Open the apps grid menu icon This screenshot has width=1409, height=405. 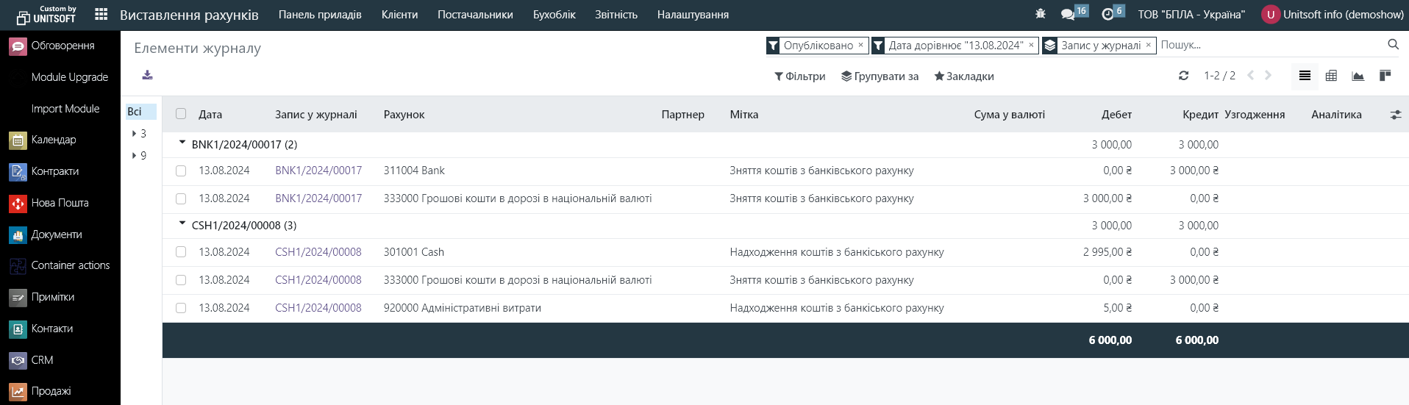101,15
